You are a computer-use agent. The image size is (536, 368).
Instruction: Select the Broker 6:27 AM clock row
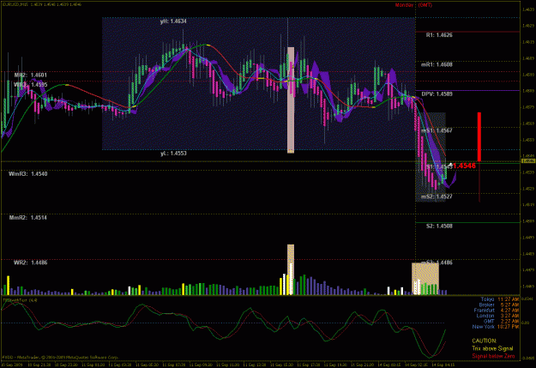[x=499, y=305]
